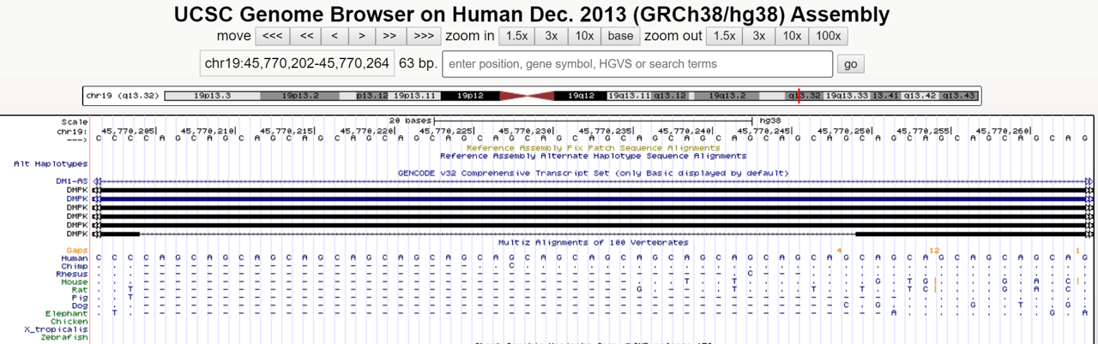Select the p13.12 band on the ideogram
Viewport: 1098px width, 344px height.
[x=372, y=96]
